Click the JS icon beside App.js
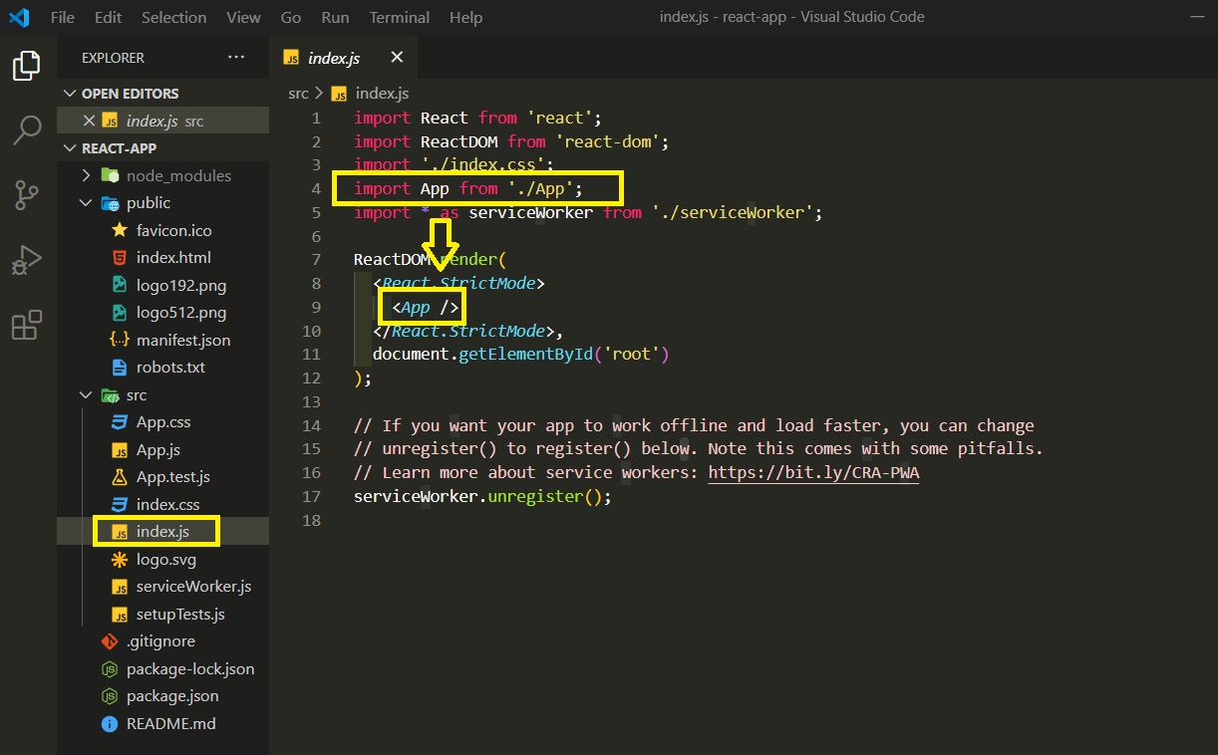This screenshot has height=755, width=1218. 119,450
